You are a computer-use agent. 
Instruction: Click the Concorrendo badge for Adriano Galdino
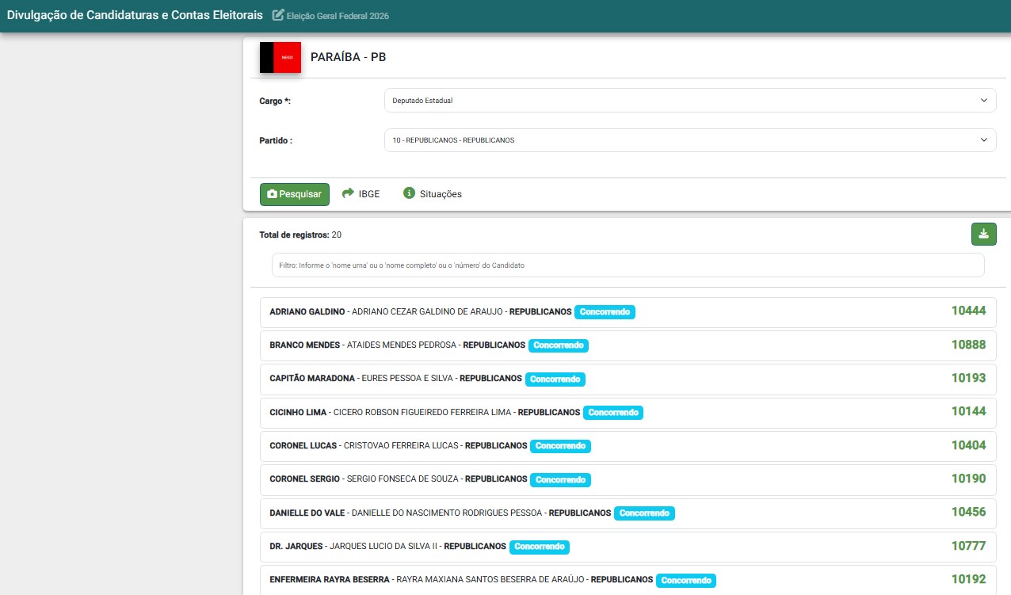point(605,312)
